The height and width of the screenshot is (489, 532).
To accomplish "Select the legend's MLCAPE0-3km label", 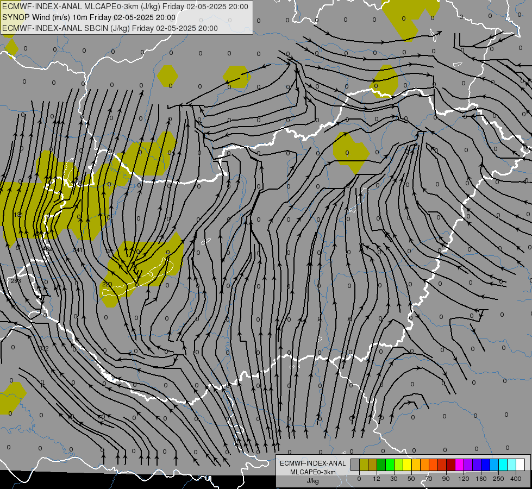I will [312, 472].
